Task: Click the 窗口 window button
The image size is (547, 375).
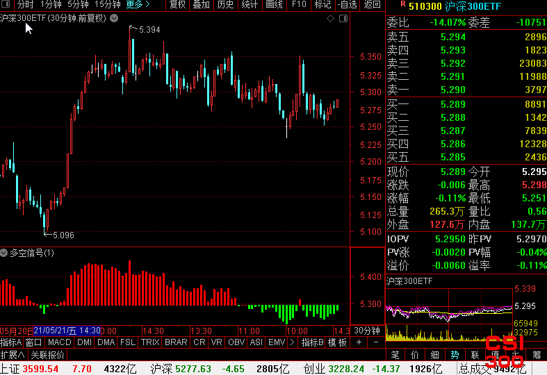Action: (x=34, y=342)
